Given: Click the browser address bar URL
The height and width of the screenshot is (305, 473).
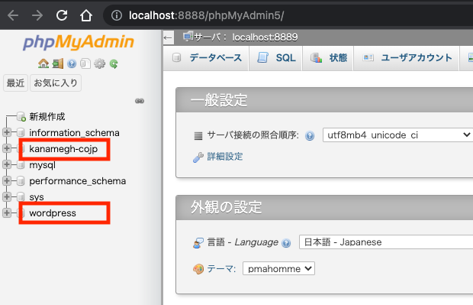Looking at the screenshot, I should (x=206, y=15).
